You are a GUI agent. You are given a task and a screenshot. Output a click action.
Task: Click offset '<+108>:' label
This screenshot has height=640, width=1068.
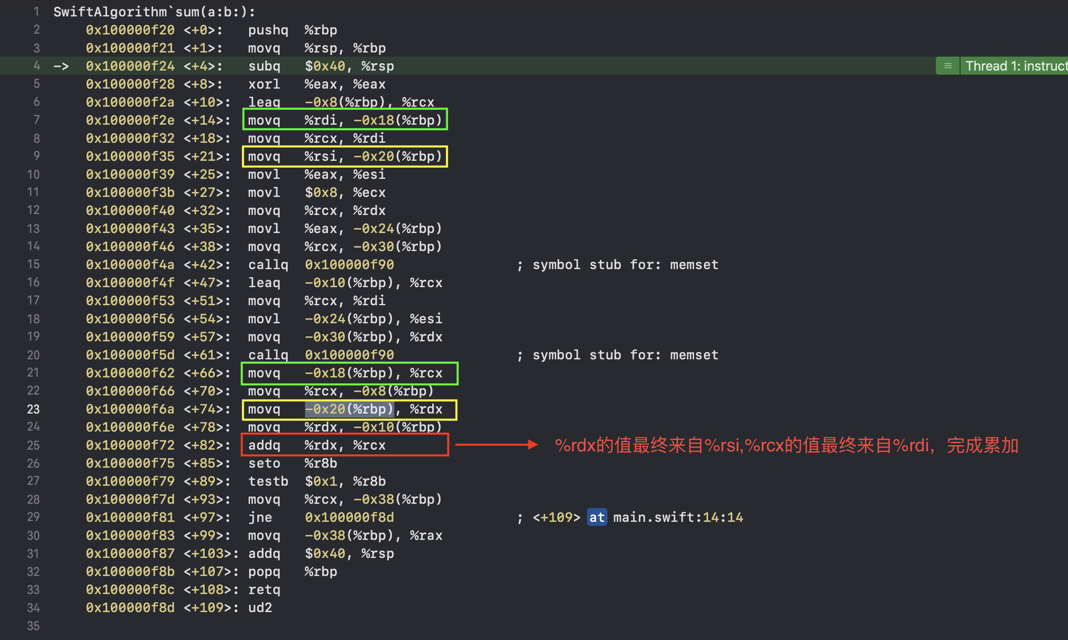point(211,590)
